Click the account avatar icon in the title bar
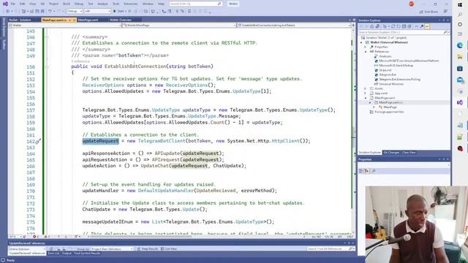The height and width of the screenshot is (263, 468). coord(412,4)
